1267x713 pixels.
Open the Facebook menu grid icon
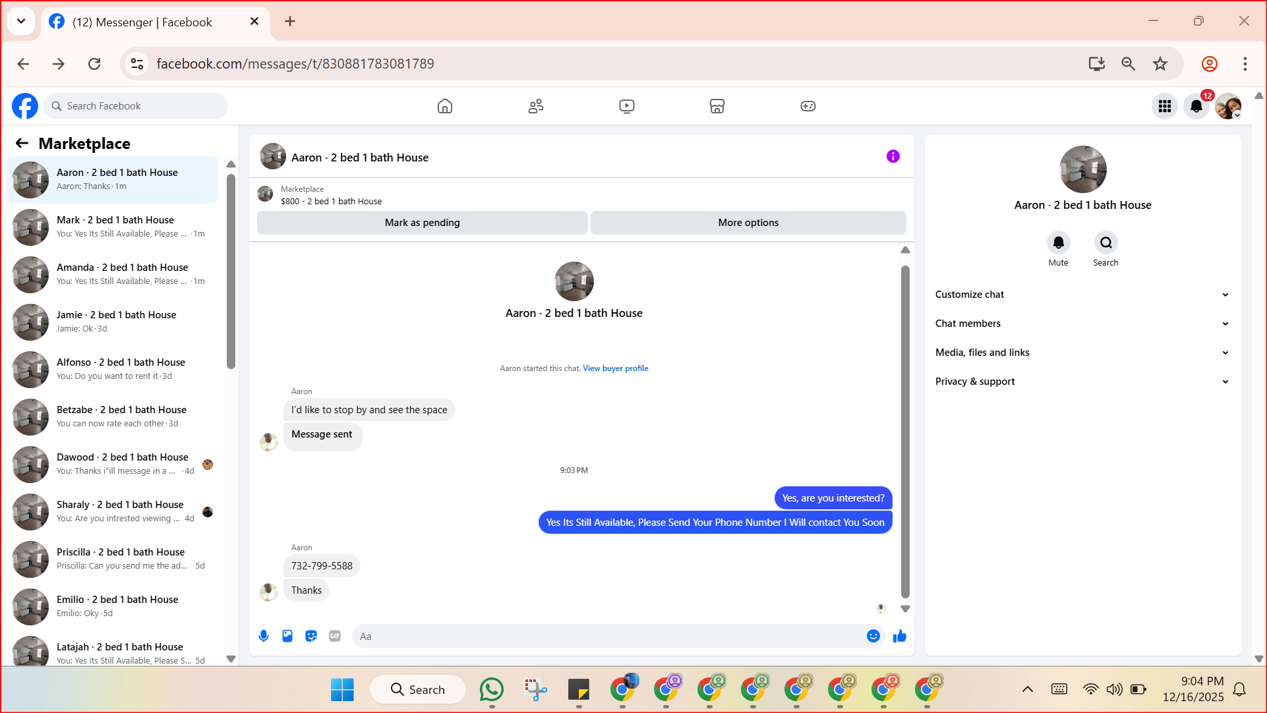tap(1165, 106)
